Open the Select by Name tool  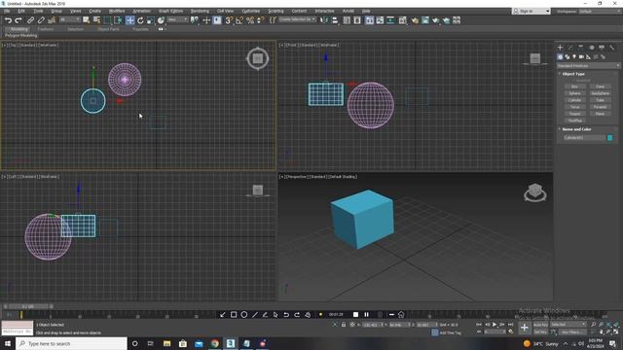coord(96,20)
